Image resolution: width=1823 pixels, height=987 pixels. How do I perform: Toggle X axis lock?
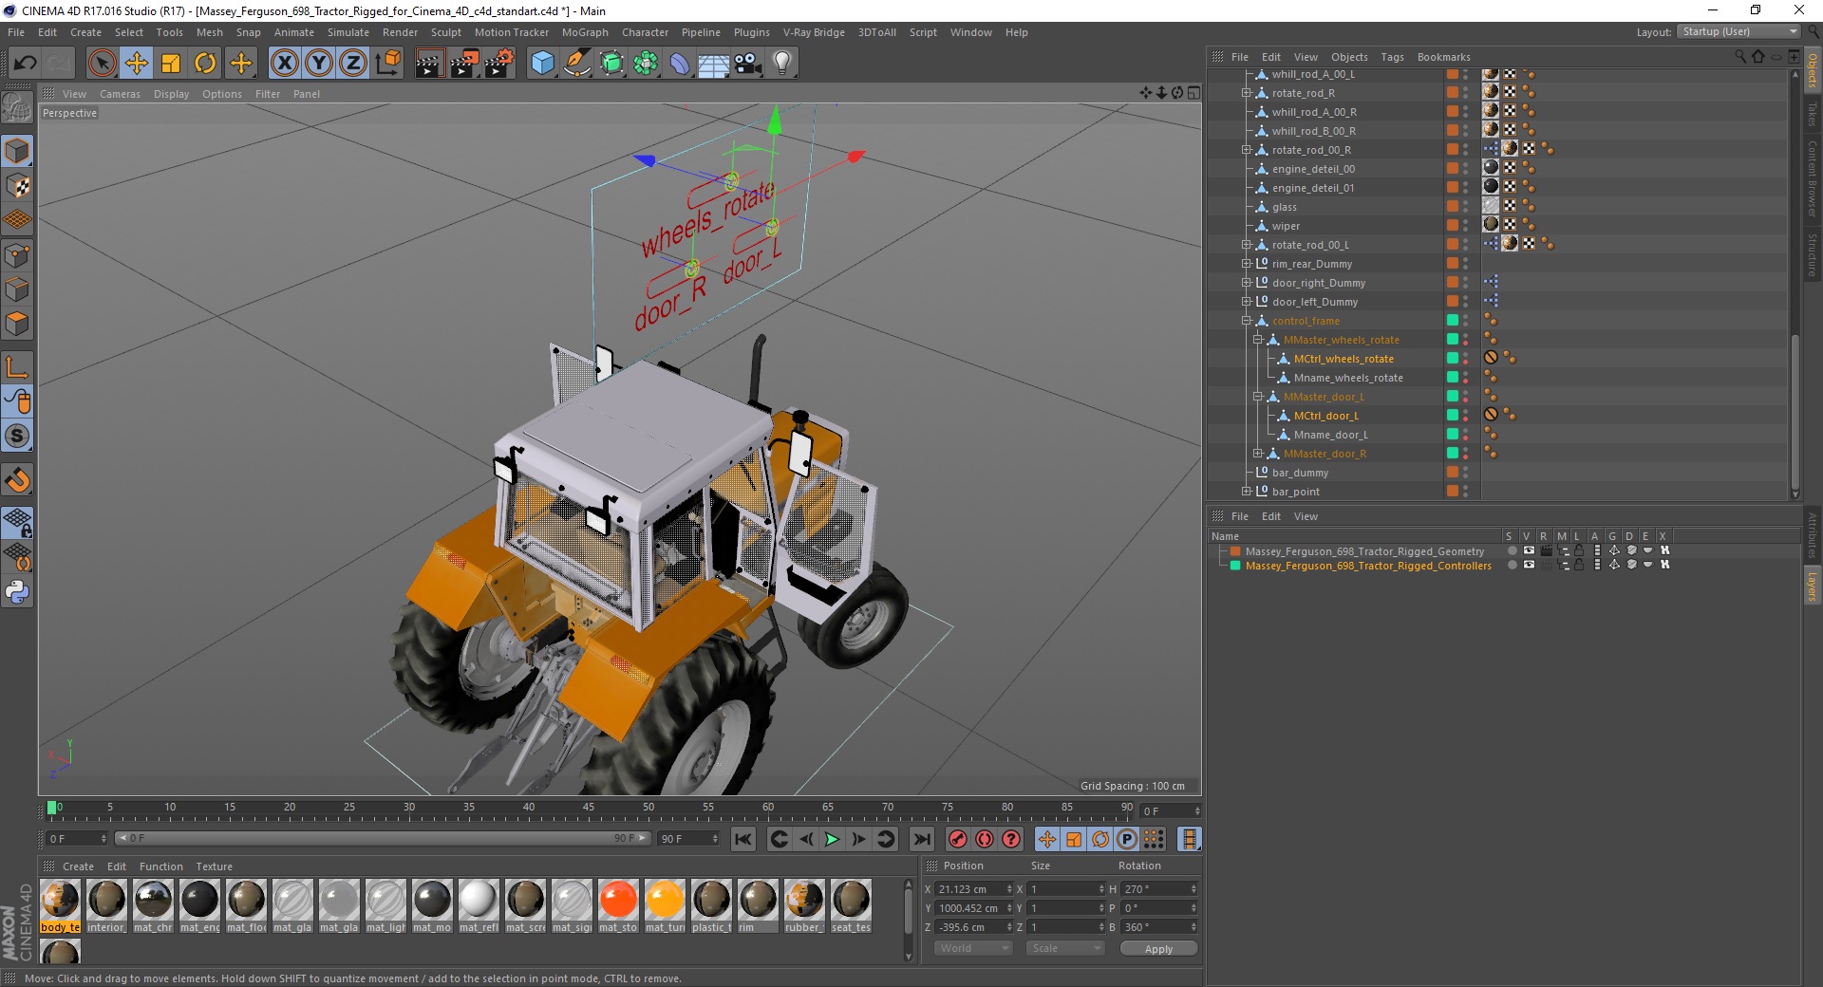pos(284,64)
